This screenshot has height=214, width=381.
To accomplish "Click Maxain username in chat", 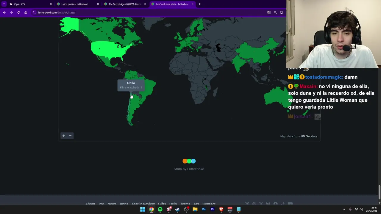I will click(308, 86).
